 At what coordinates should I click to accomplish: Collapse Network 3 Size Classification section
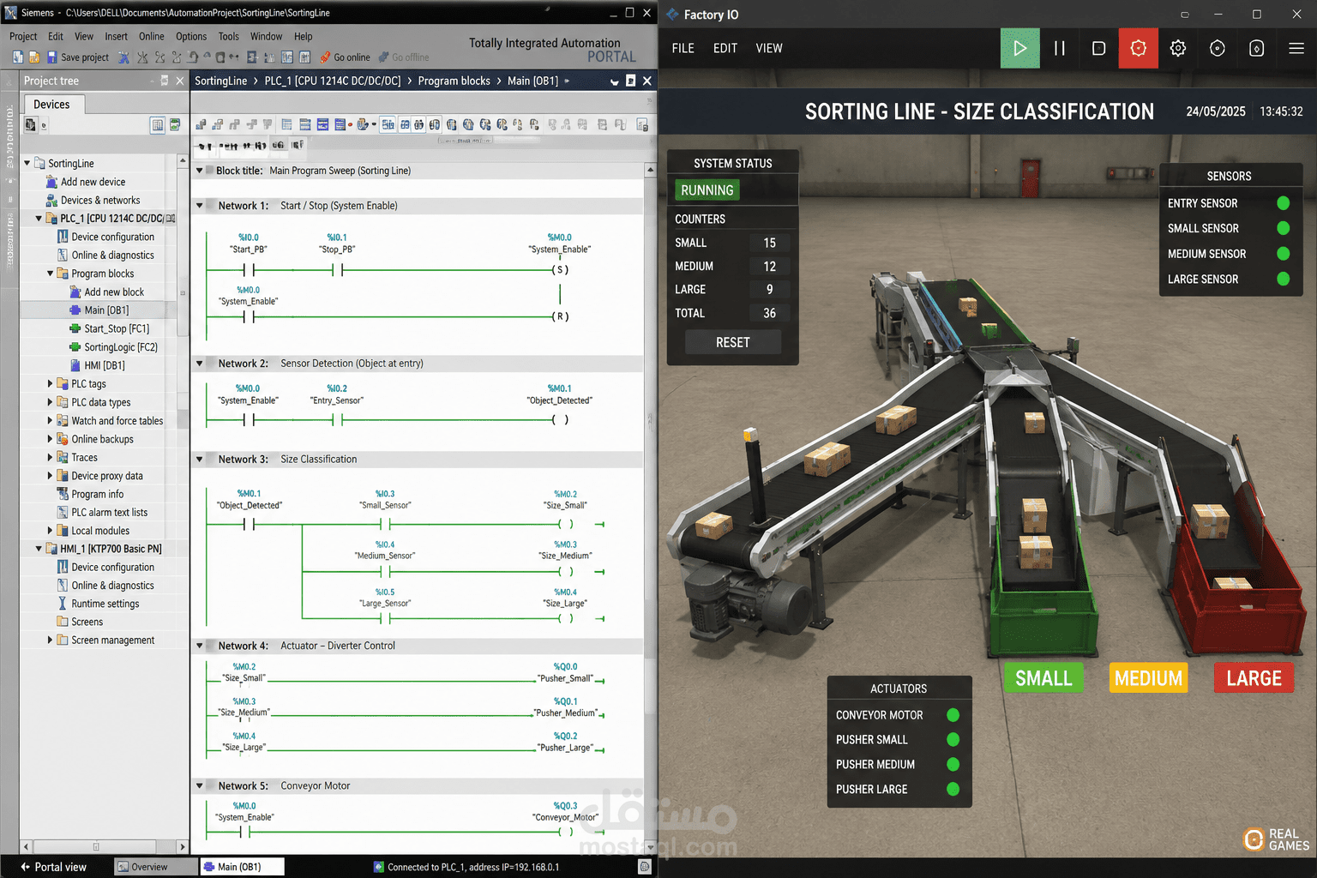point(200,460)
